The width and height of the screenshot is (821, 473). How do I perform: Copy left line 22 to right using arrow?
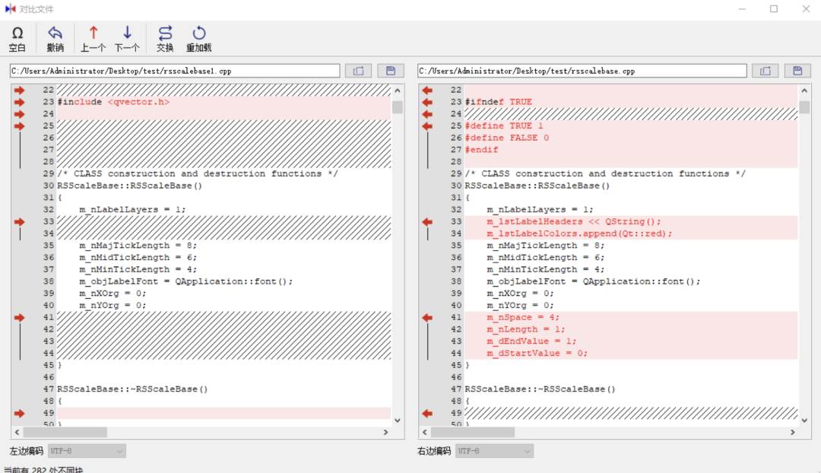click(19, 90)
